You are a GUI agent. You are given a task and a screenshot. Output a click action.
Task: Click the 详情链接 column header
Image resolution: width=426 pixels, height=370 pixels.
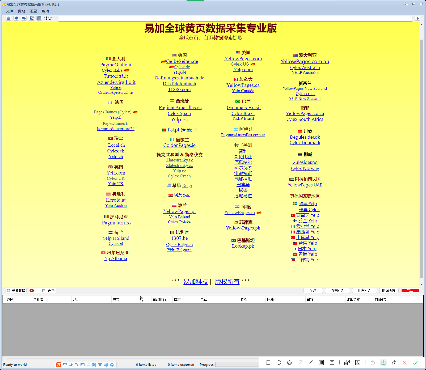click(397, 299)
